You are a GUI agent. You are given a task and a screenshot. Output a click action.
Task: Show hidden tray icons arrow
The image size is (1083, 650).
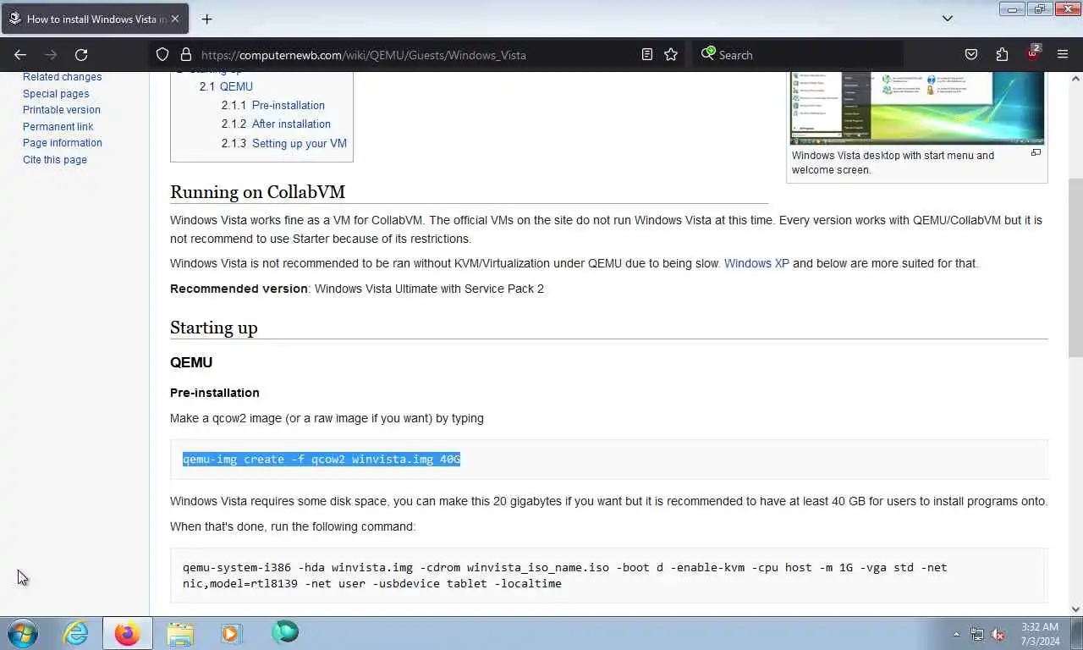(x=957, y=634)
